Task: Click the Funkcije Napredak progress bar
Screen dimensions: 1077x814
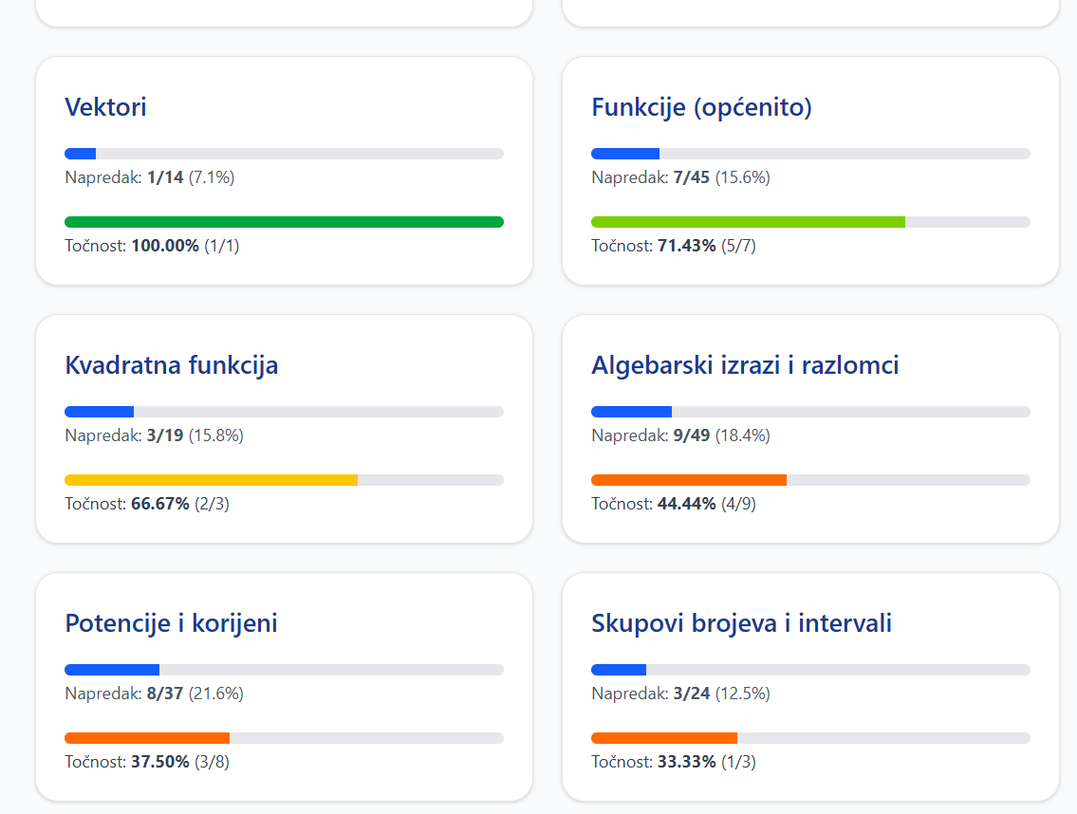Action: point(811,153)
